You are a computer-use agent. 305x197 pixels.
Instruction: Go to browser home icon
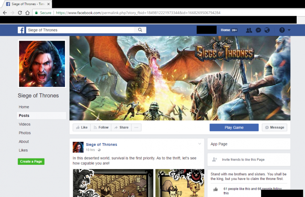[28, 13]
